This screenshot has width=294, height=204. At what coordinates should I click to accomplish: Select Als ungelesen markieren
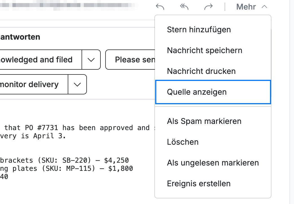tap(213, 163)
